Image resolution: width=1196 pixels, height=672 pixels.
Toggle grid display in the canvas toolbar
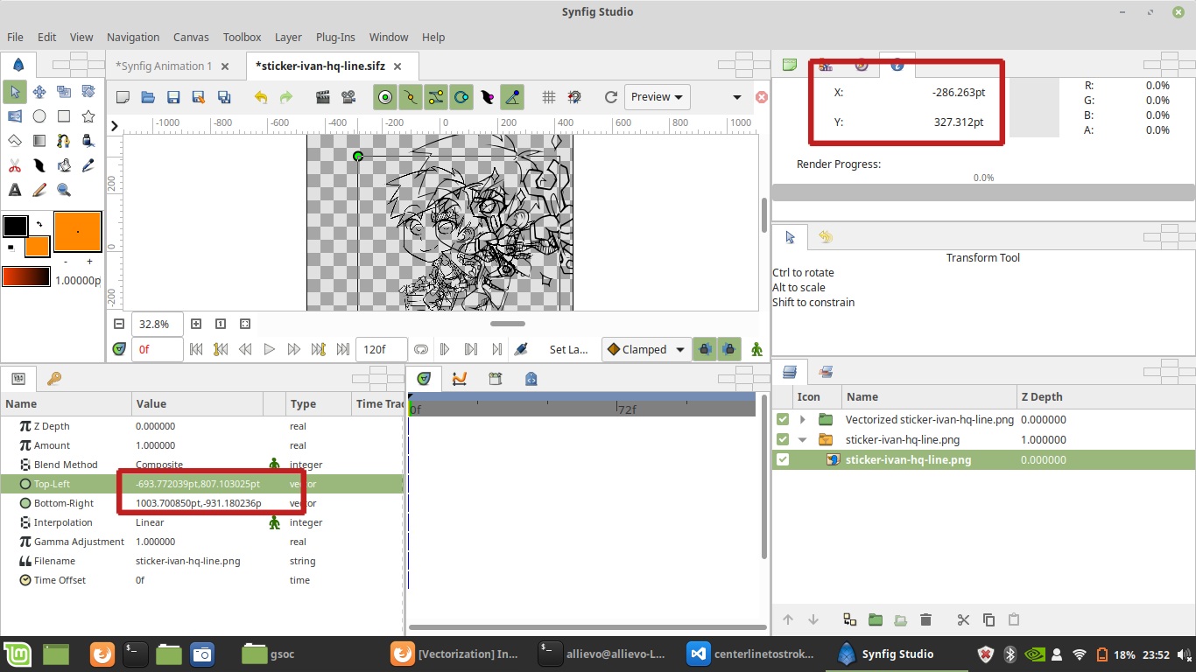(548, 96)
